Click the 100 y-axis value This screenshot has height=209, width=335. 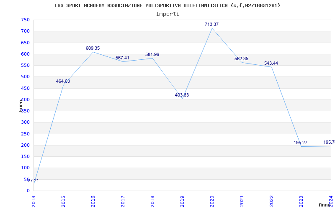pyautogui.click(x=25, y=168)
